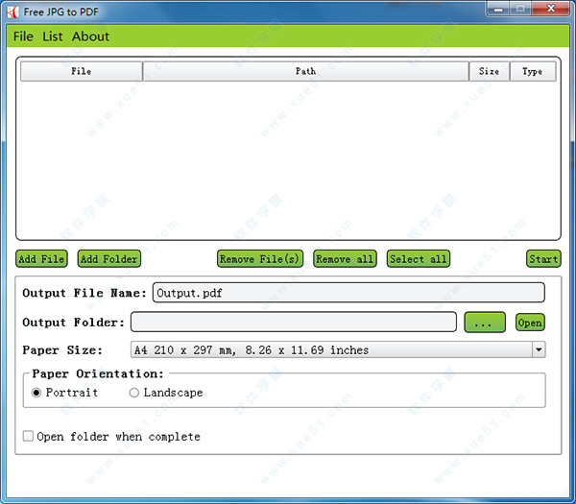Click the Free JPG to PDF app icon
Screen dimensions: 576x504
(x=12, y=12)
